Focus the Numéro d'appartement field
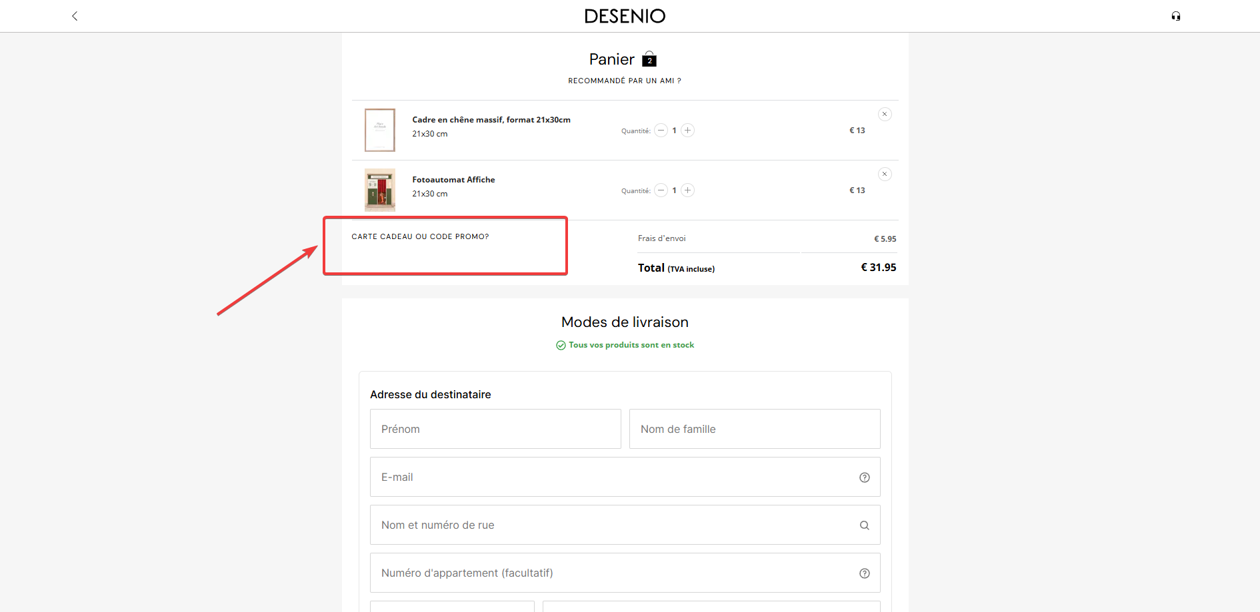 [x=625, y=573]
